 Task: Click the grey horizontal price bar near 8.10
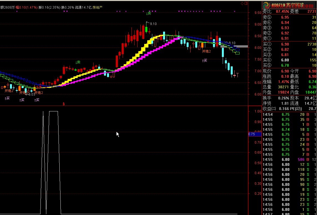(x=234, y=46)
